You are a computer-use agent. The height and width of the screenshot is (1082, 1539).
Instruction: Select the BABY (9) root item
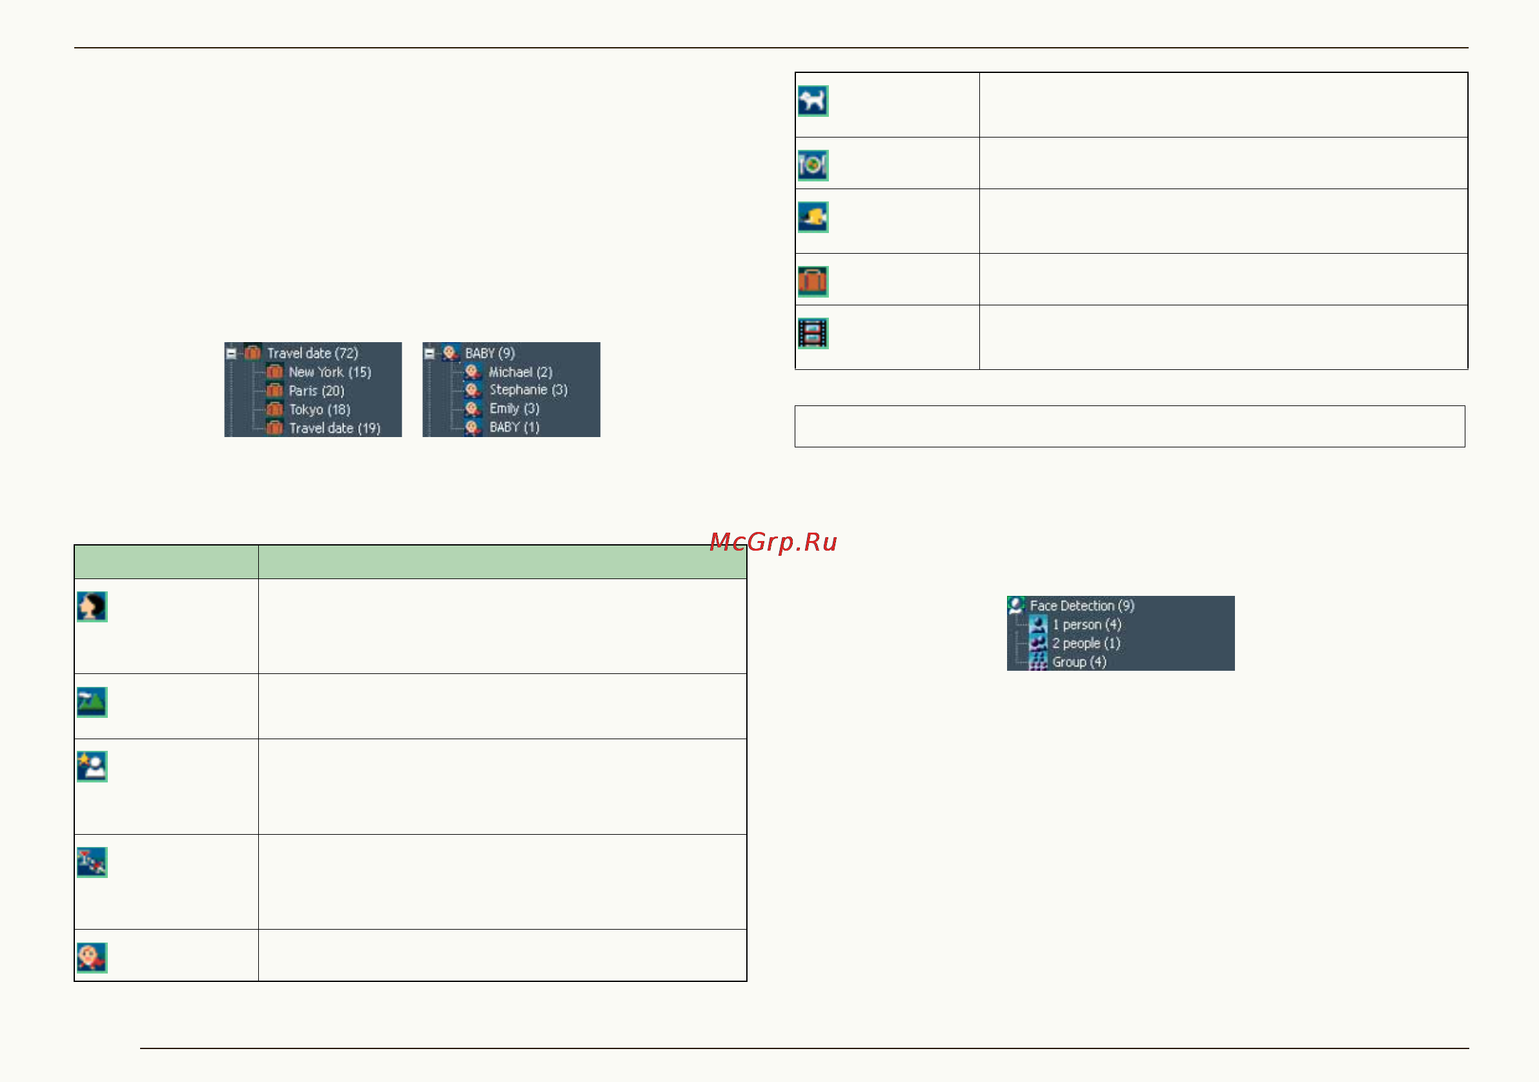click(490, 353)
